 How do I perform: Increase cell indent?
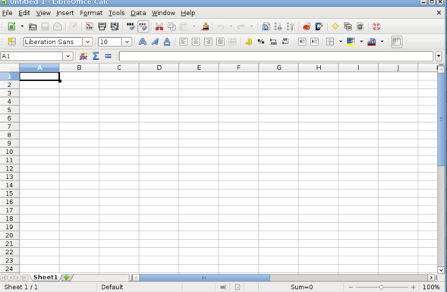pos(314,42)
